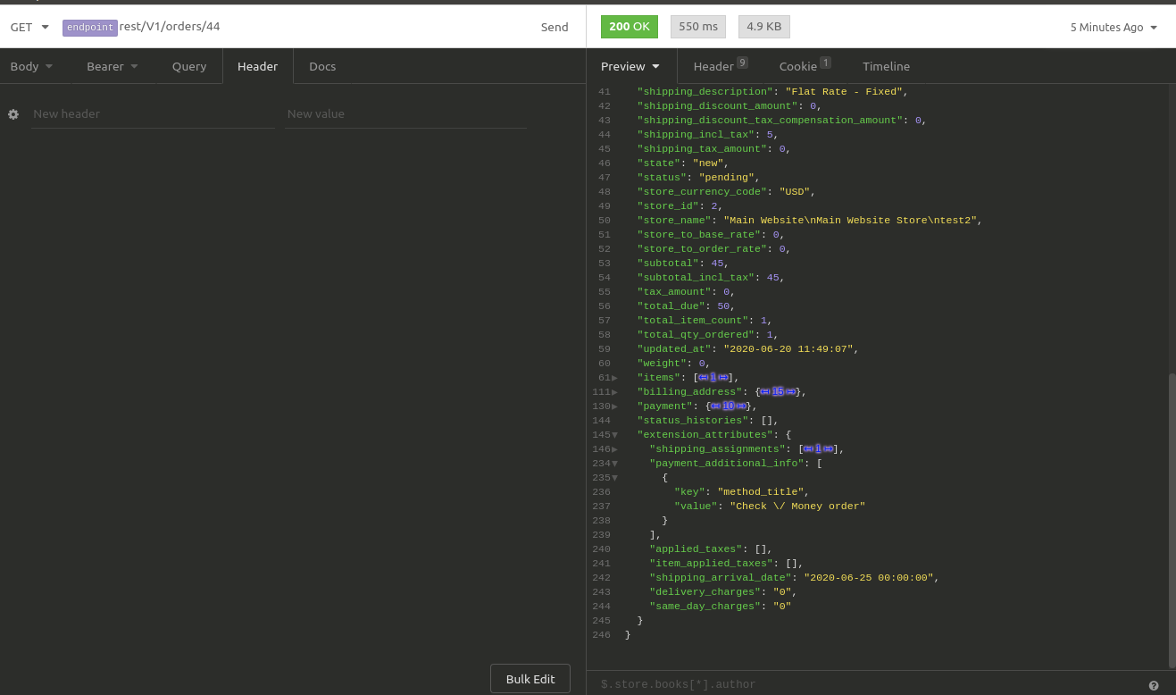The height and width of the screenshot is (695, 1176).
Task: Click the help icon in response filter bar
Action: [1154, 685]
